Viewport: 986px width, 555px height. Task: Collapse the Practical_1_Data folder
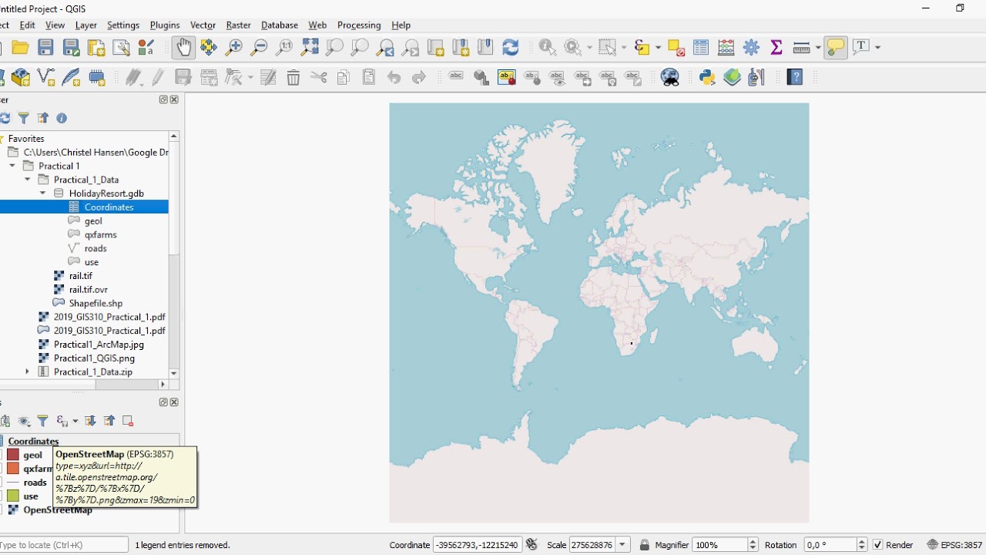click(x=28, y=180)
